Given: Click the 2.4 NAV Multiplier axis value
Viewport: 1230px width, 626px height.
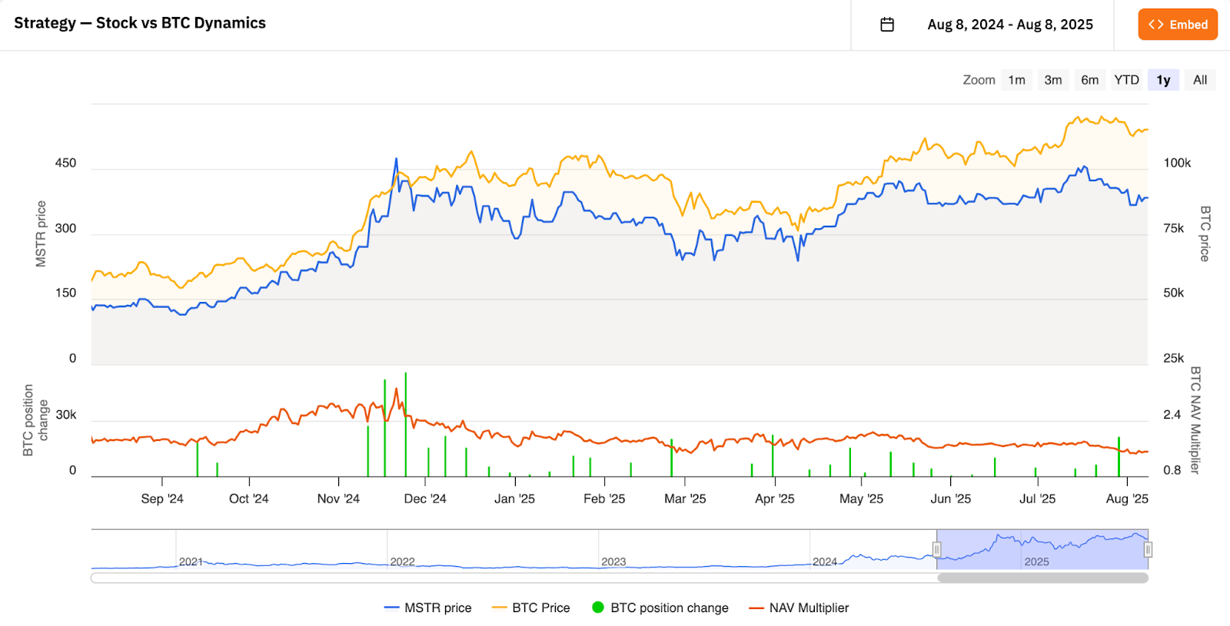Looking at the screenshot, I should click(x=1172, y=415).
